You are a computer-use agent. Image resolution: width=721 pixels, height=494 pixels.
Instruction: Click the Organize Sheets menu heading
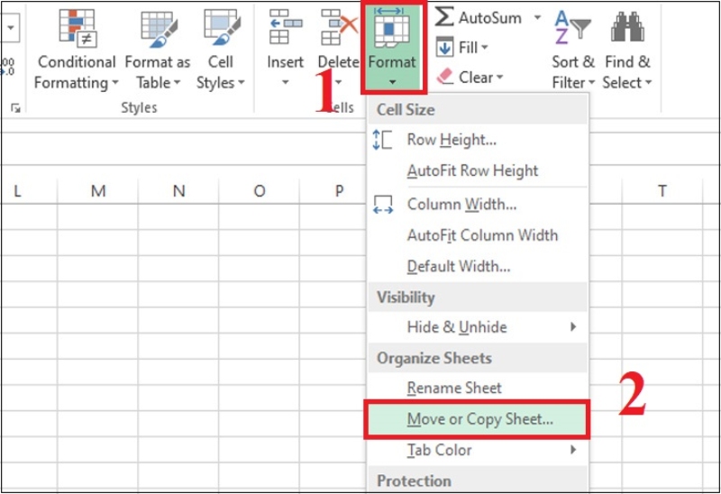[x=434, y=358]
